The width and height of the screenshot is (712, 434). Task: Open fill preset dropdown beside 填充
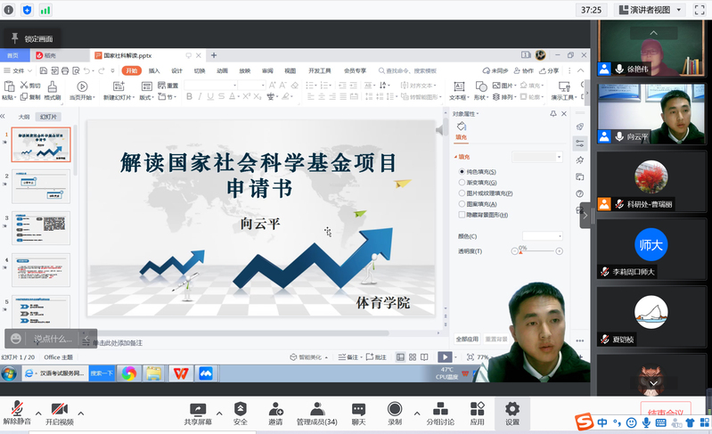coord(537,157)
